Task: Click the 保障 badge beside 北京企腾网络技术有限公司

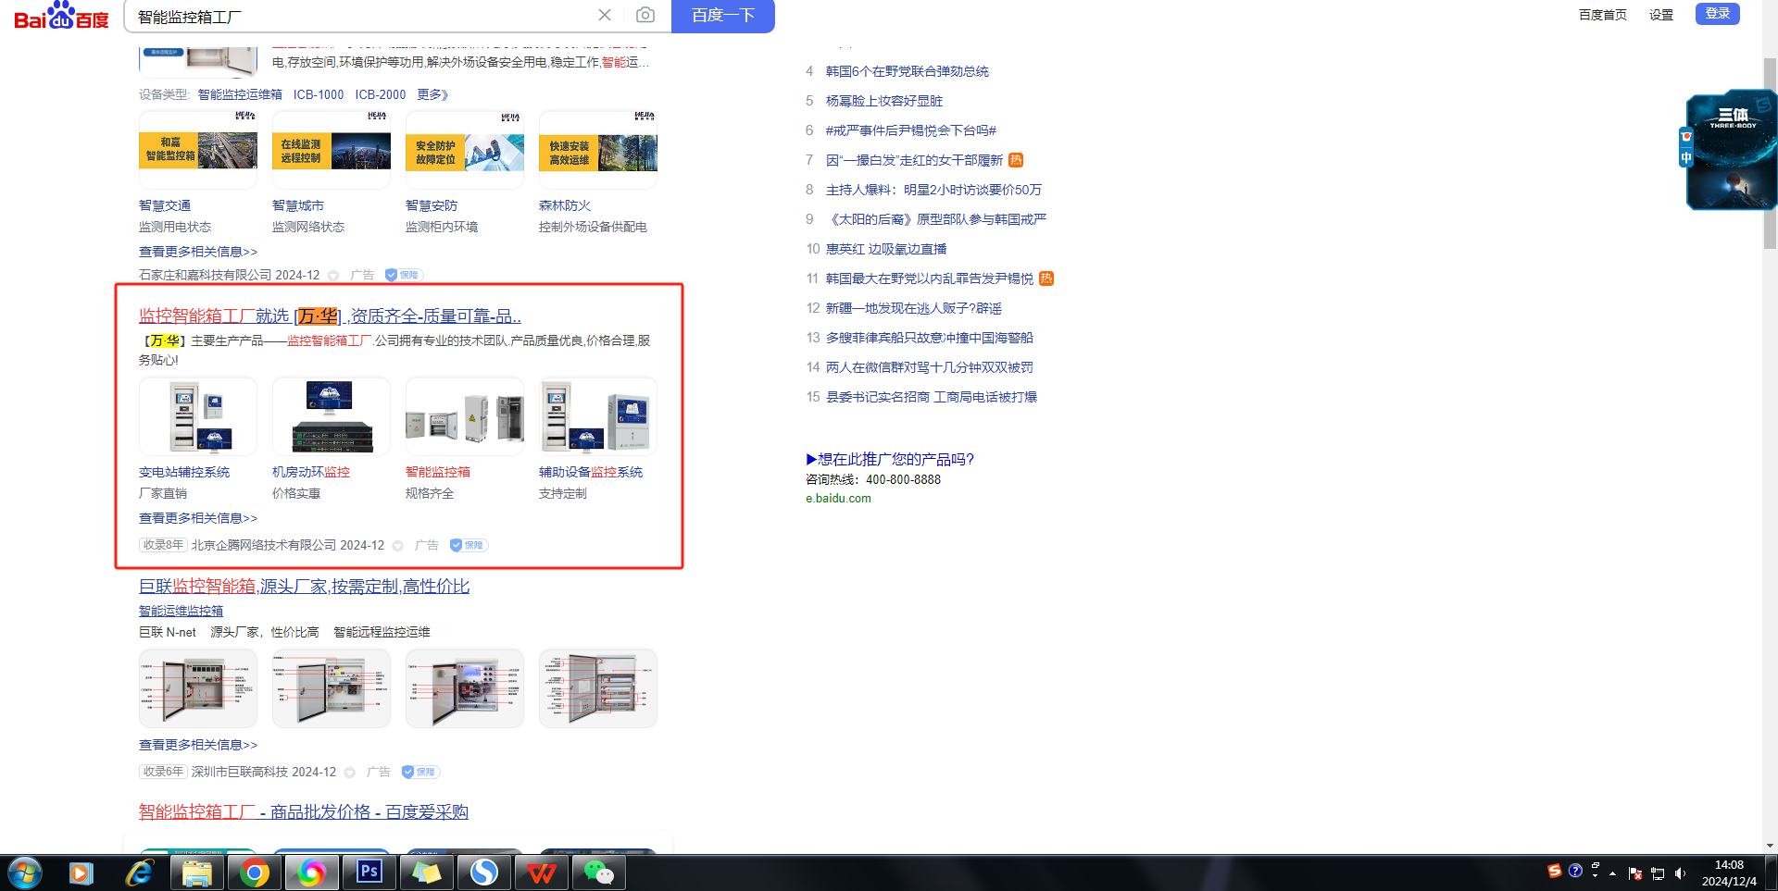Action: coord(469,545)
